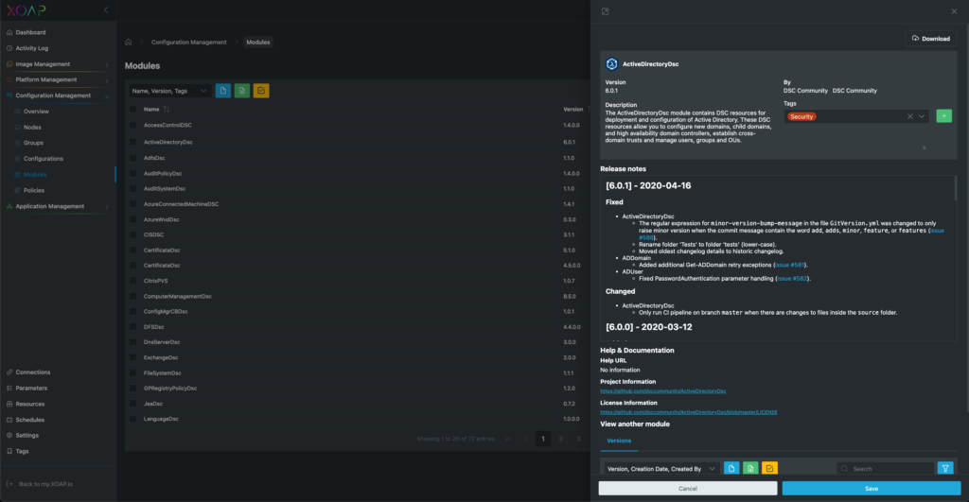Click the GPRegistryPolicyDsc module name
The height and width of the screenshot is (502, 969).
(170, 389)
